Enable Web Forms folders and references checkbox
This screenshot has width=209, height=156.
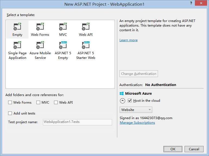click(10, 103)
